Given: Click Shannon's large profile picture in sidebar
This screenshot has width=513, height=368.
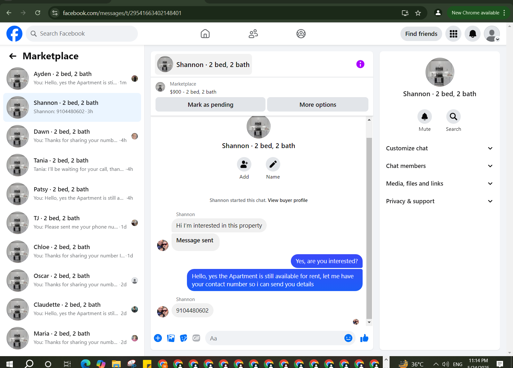Looking at the screenshot, I should [440, 72].
